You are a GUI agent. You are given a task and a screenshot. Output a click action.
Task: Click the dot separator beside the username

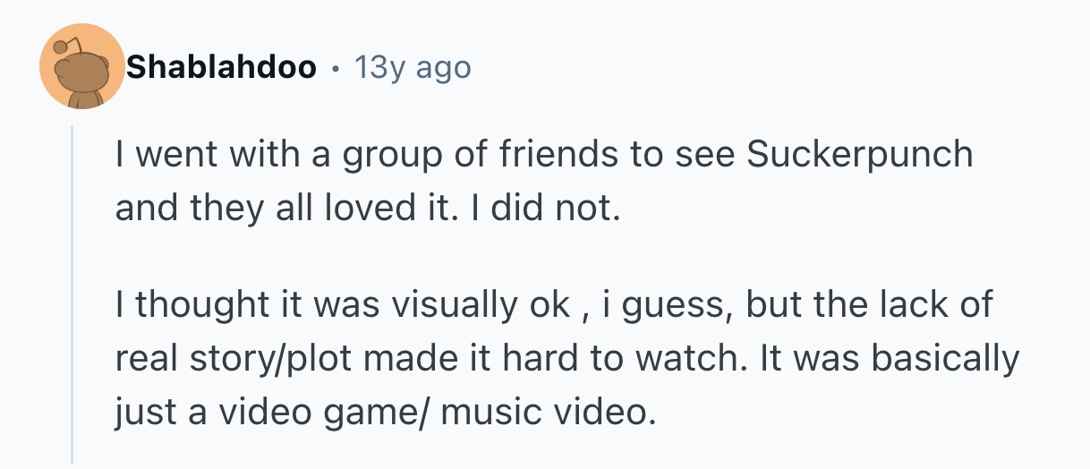tap(336, 68)
